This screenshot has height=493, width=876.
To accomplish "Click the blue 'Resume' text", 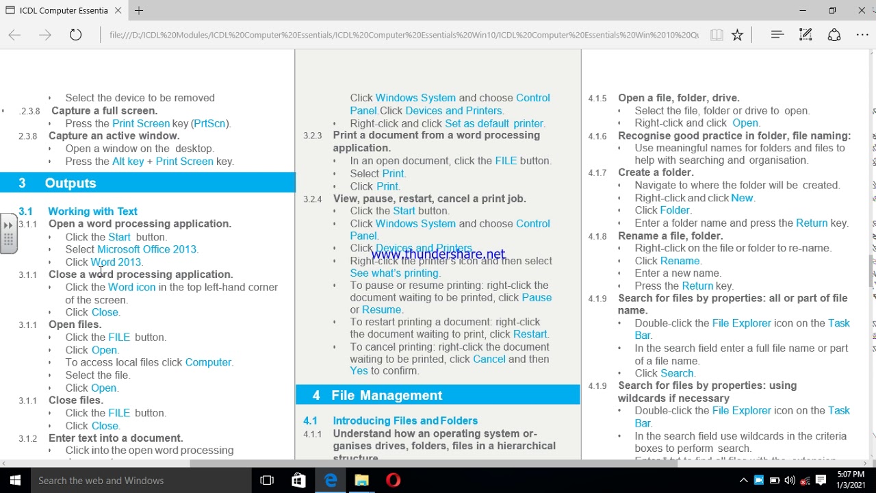I will point(381,309).
